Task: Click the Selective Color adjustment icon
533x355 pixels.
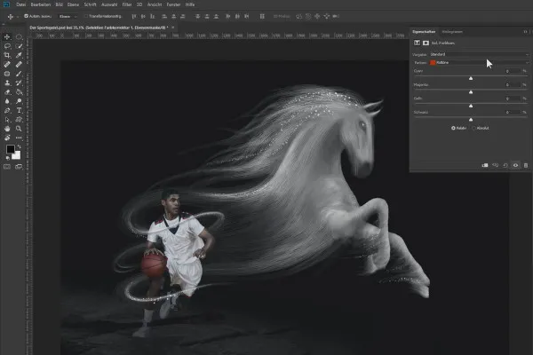Action: (417, 43)
